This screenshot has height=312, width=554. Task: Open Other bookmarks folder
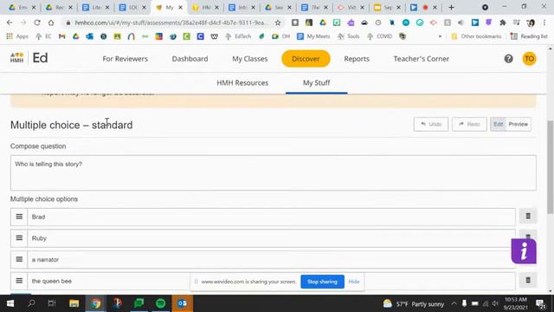[476, 36]
